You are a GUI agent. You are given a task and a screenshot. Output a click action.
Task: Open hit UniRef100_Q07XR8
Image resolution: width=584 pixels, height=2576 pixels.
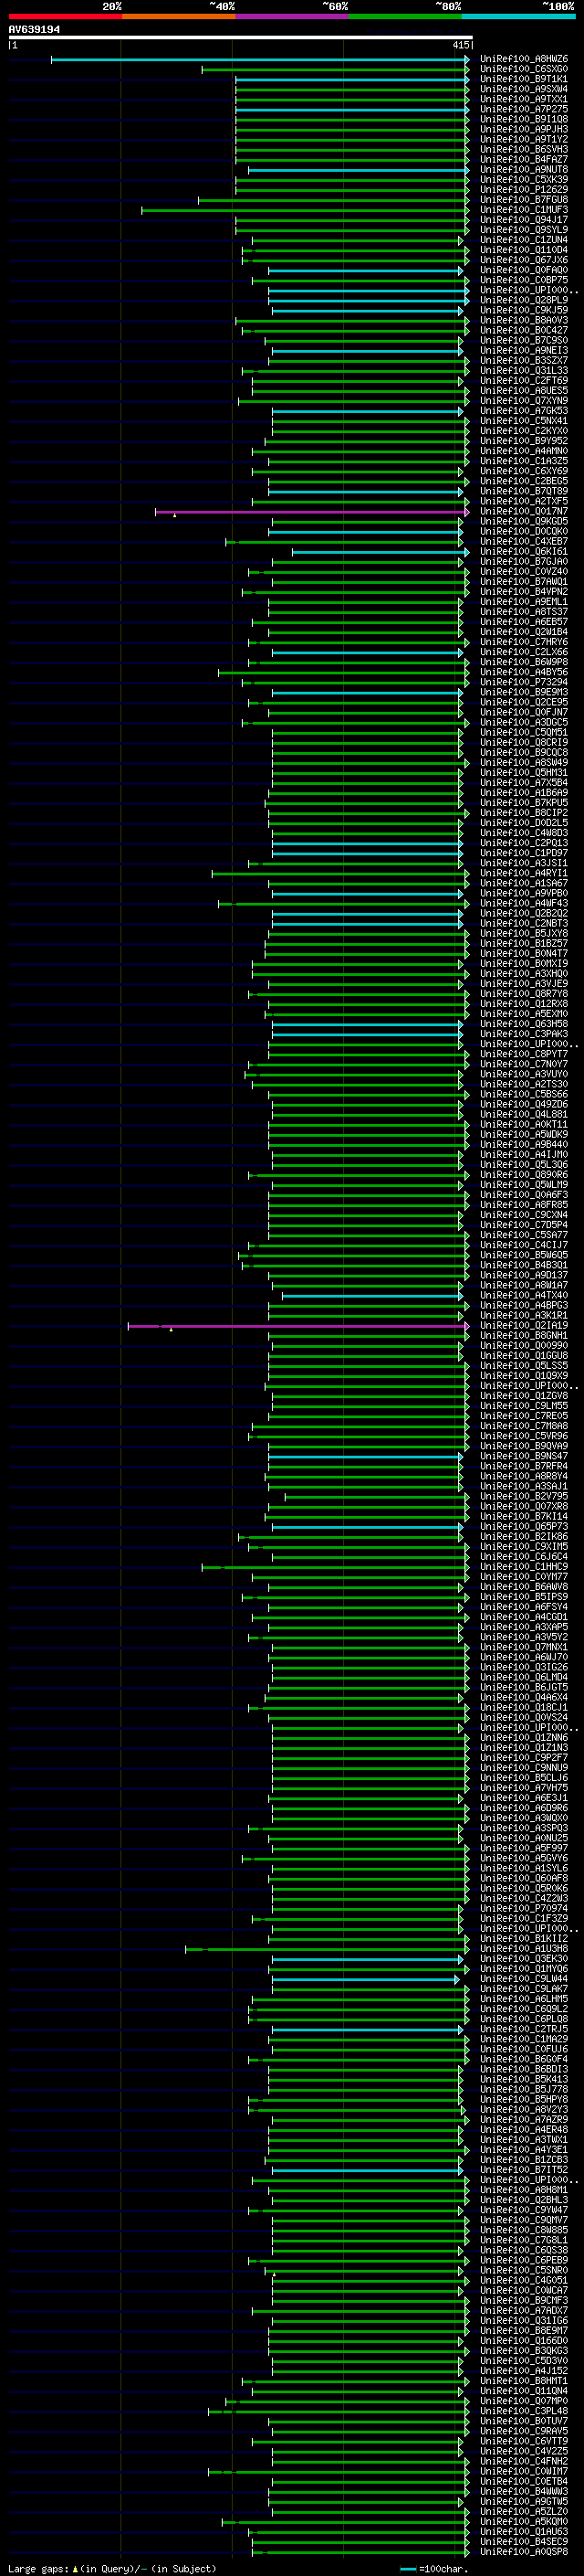tap(524, 1507)
